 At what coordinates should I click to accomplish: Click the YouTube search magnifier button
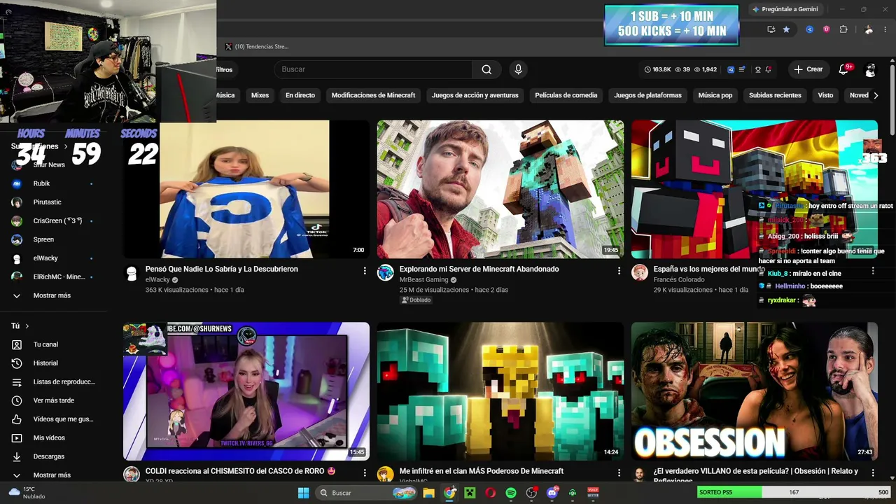pos(486,69)
